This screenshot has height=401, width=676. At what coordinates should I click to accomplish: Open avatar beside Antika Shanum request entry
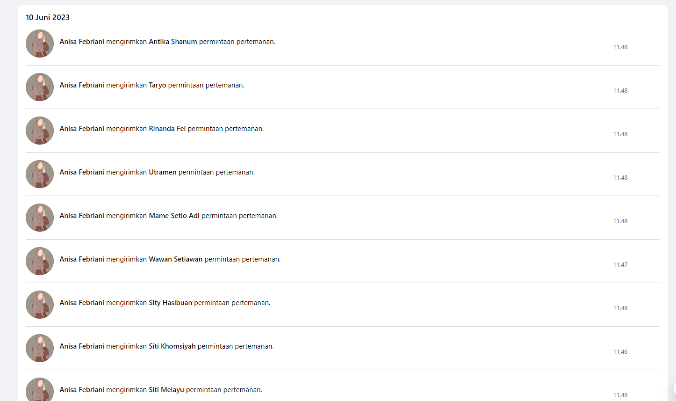click(40, 44)
